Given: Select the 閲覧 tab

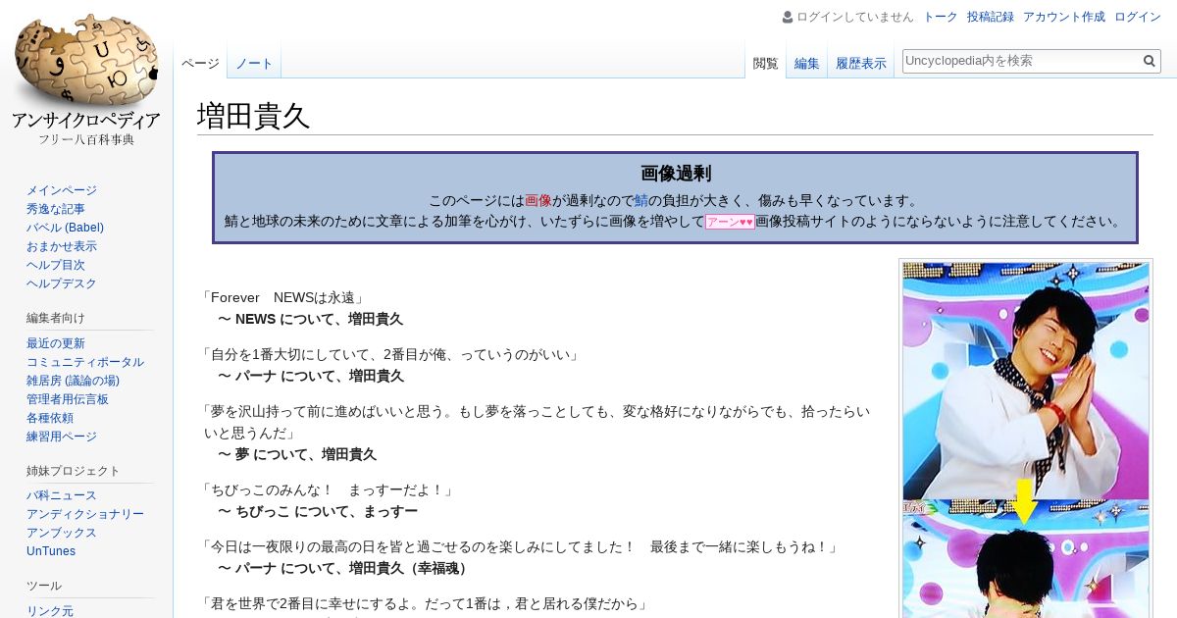Looking at the screenshot, I should [x=765, y=63].
